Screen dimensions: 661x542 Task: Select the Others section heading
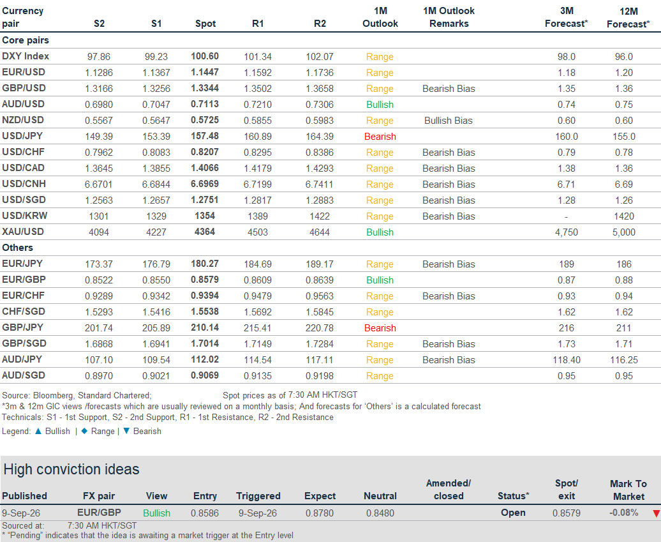[x=17, y=248]
